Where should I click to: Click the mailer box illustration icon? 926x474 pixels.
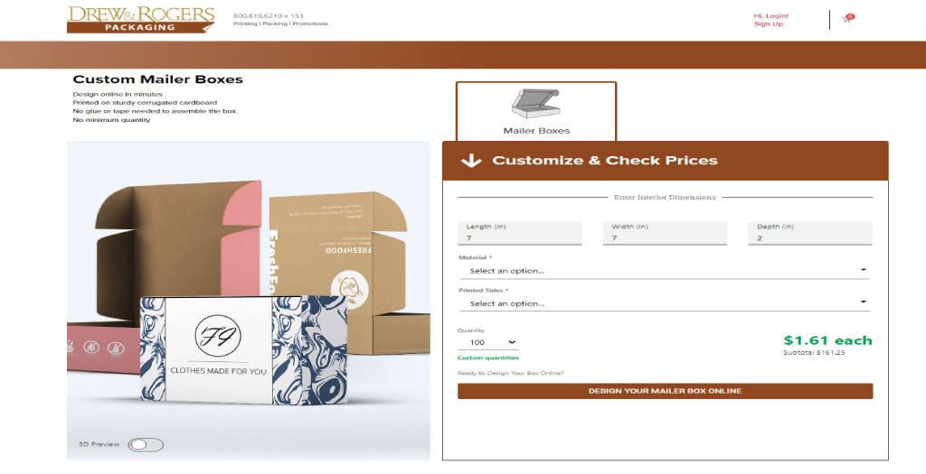tap(535, 104)
